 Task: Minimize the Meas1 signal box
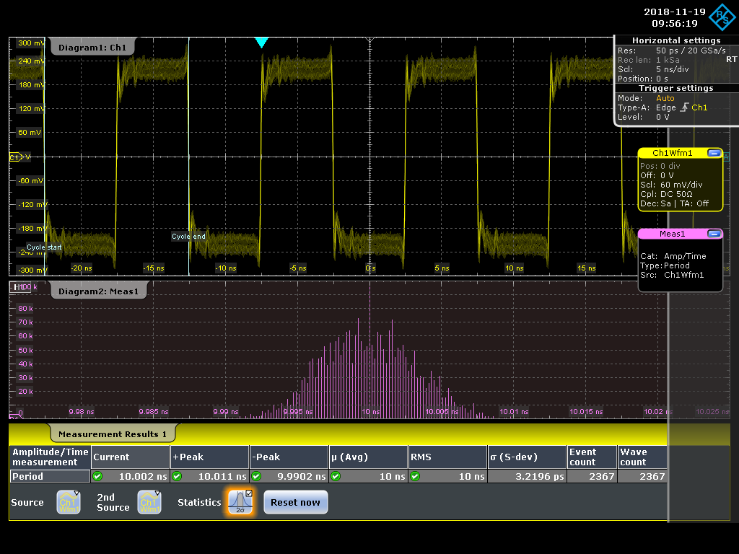tap(714, 234)
